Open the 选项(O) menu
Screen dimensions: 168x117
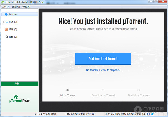[16, 7]
